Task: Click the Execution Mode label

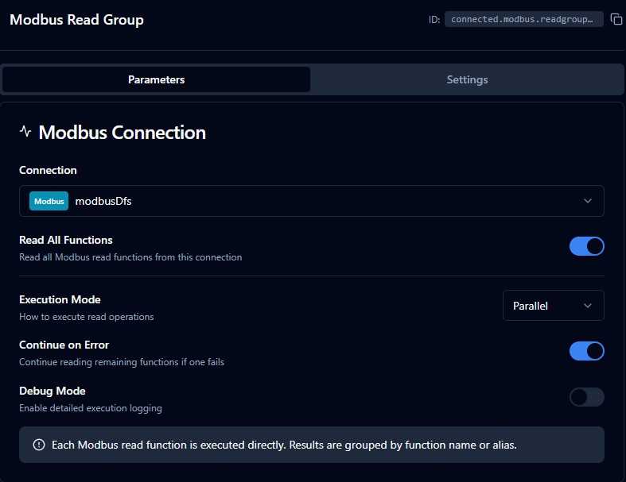Action: (60, 299)
